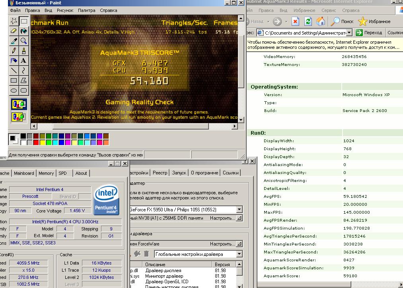Screen dimensions: 403x288
Task: Open the About tab in CPU-Z
Action: [81, 173]
